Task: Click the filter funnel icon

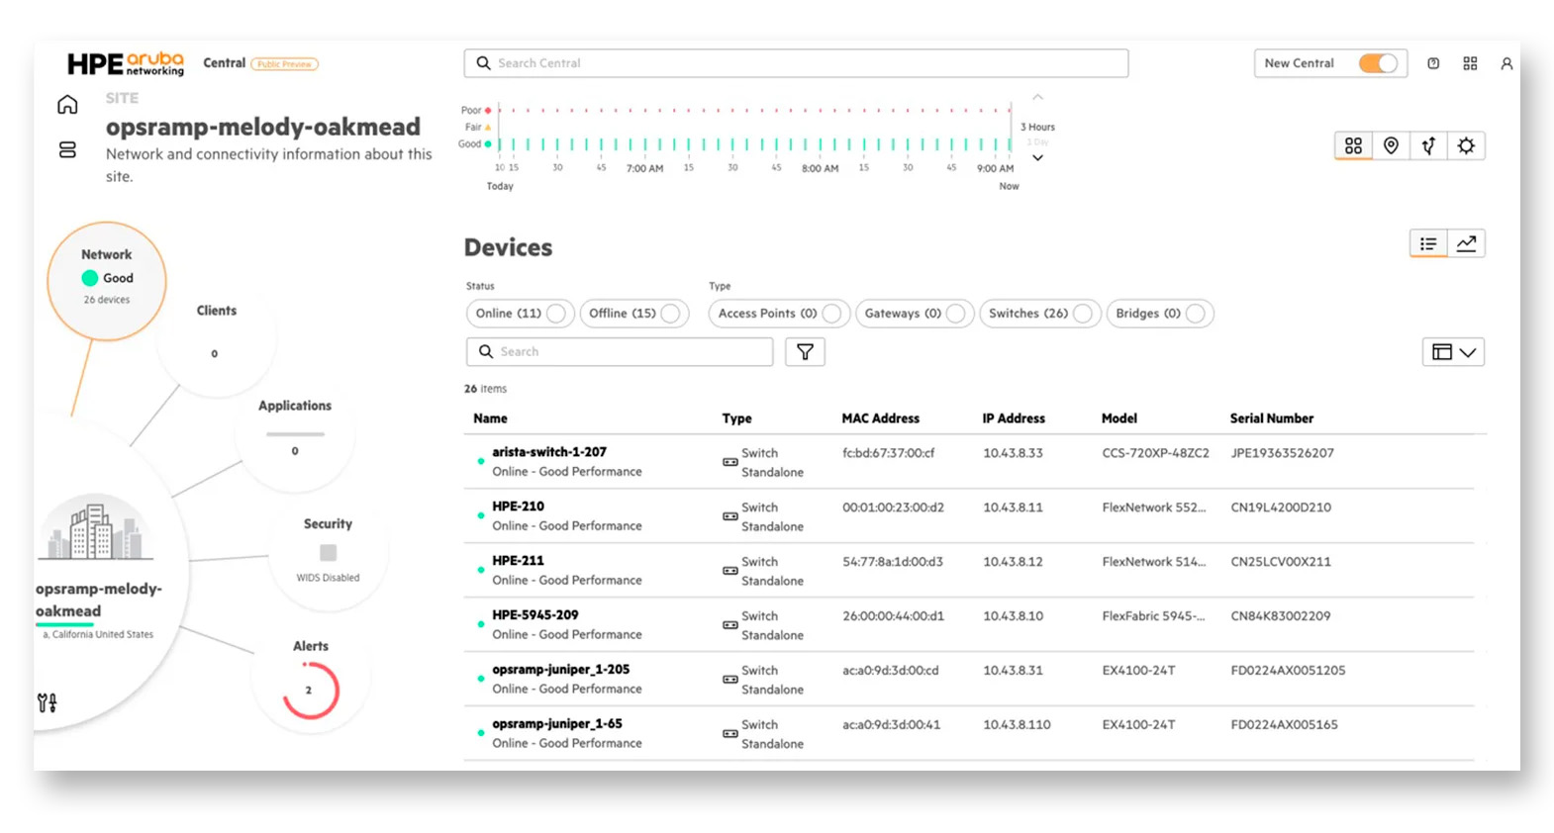Action: tap(805, 352)
